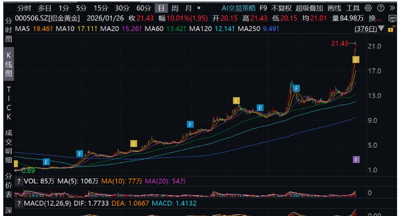This screenshot has width=398, height=216.
Task: Open the chart settings gear icon
Action: tap(368, 8)
